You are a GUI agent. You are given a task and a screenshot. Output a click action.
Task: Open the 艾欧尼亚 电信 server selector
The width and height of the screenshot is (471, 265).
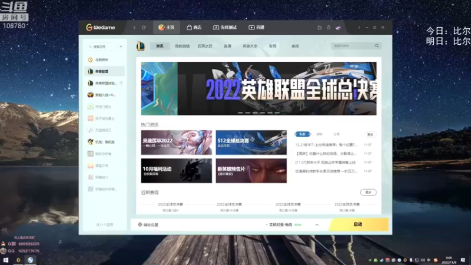[283, 225]
